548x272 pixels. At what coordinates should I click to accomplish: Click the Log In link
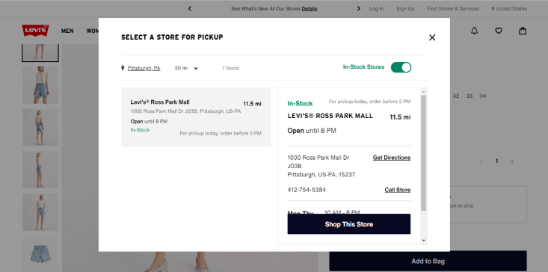click(x=376, y=9)
